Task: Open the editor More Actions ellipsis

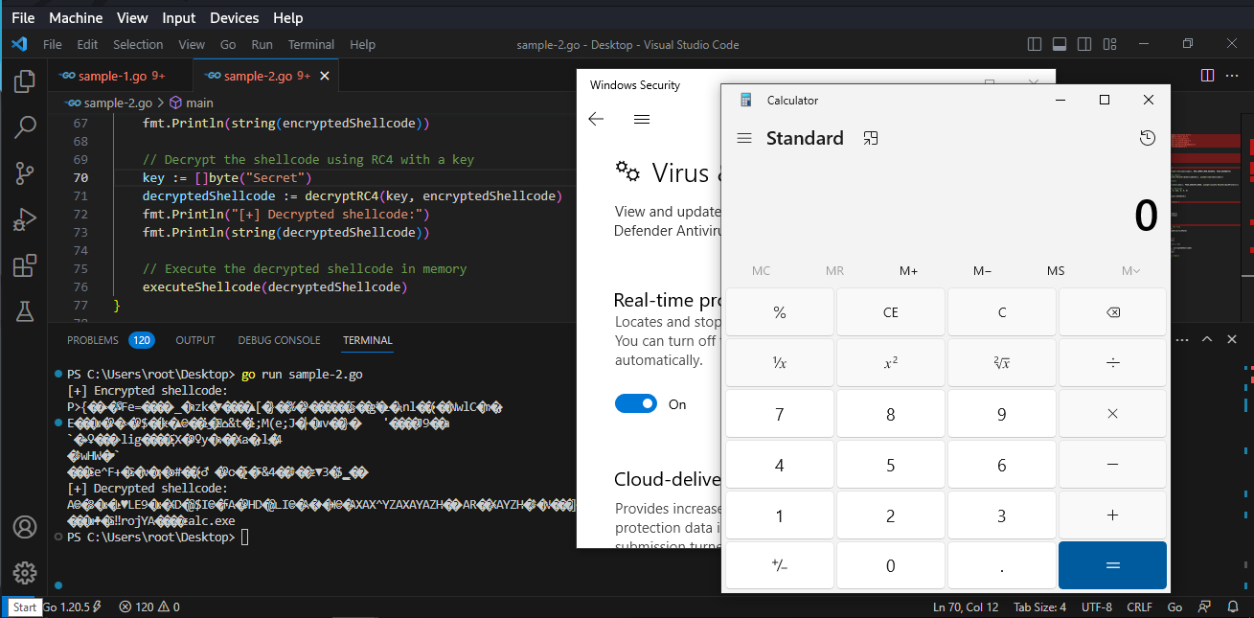Action: click(x=1232, y=76)
